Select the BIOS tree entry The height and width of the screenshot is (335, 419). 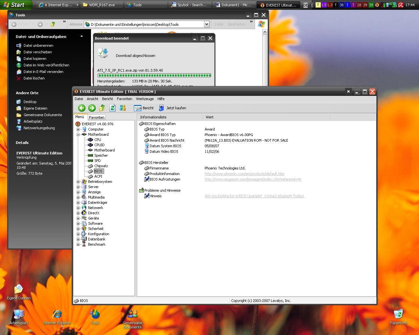coord(98,171)
